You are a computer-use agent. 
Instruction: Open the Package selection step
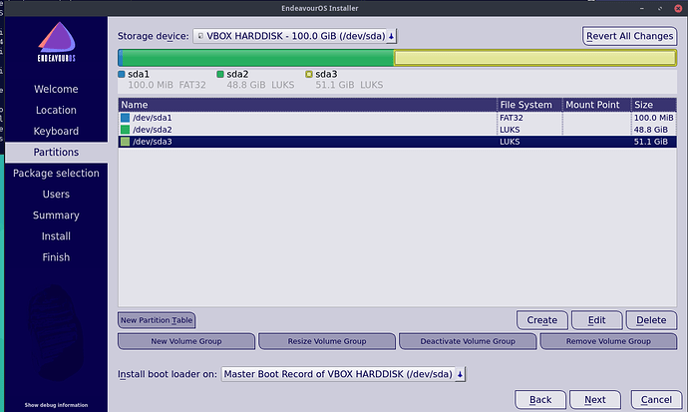[x=56, y=174]
